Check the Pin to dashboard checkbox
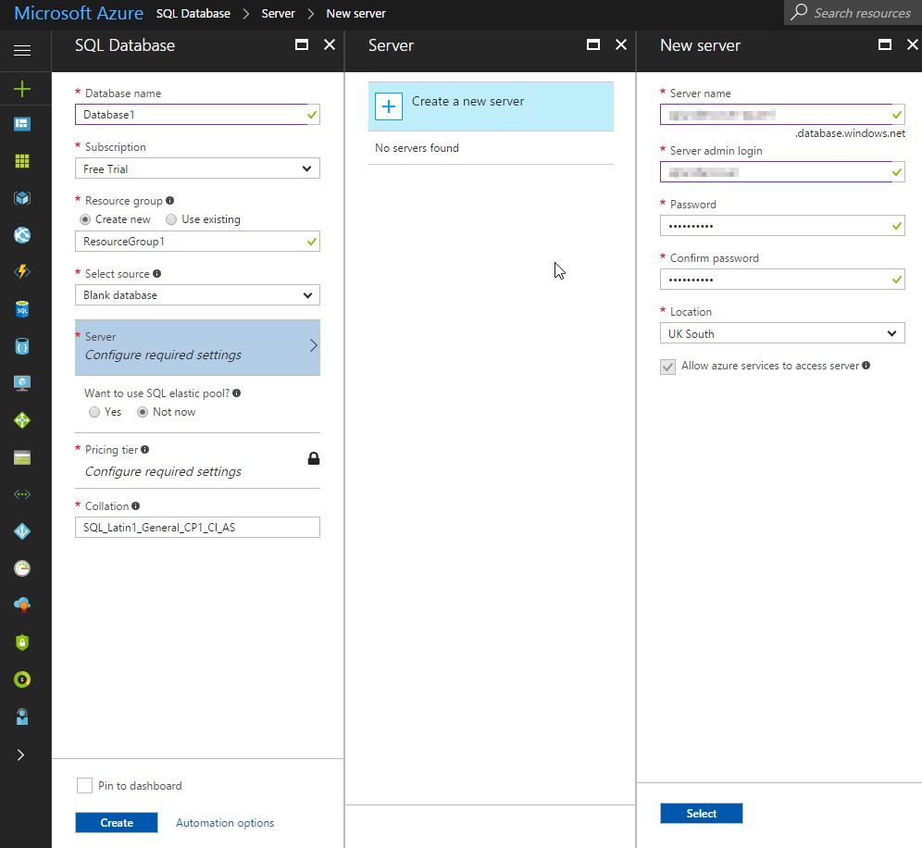Screen dimensions: 922x848 [x=84, y=786]
